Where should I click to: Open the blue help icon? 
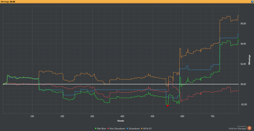[x=252, y=1]
